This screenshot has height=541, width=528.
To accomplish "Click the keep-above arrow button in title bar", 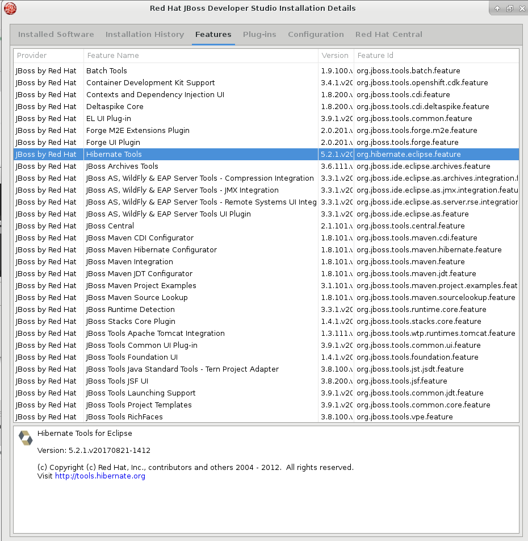I will coord(497,9).
